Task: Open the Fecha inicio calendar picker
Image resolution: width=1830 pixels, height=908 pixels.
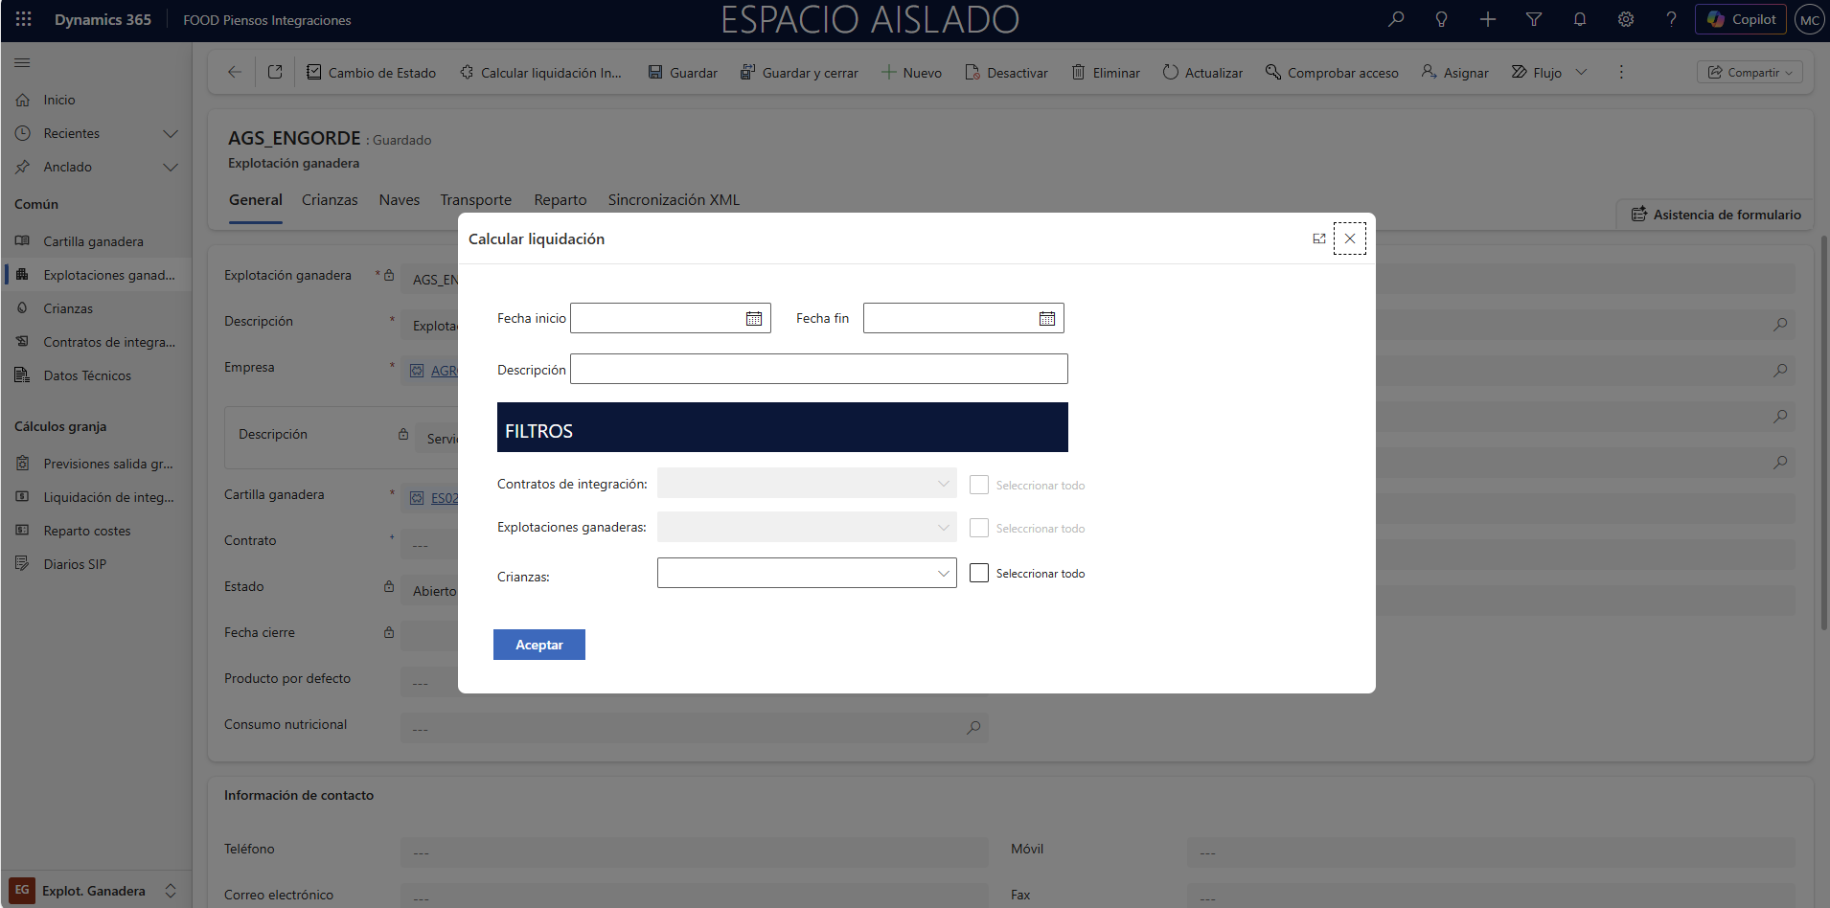Action: pyautogui.click(x=754, y=319)
